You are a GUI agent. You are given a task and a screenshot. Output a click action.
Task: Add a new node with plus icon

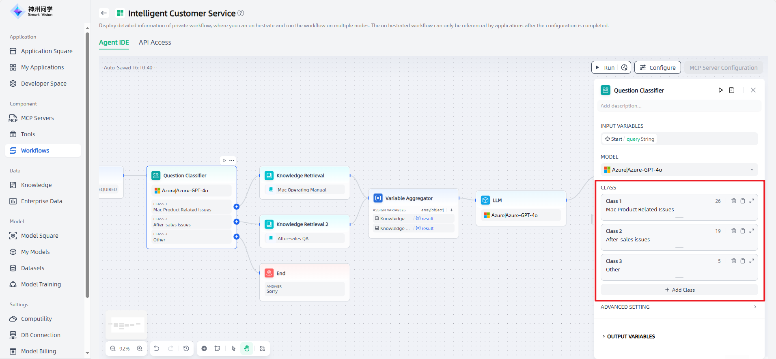point(204,348)
